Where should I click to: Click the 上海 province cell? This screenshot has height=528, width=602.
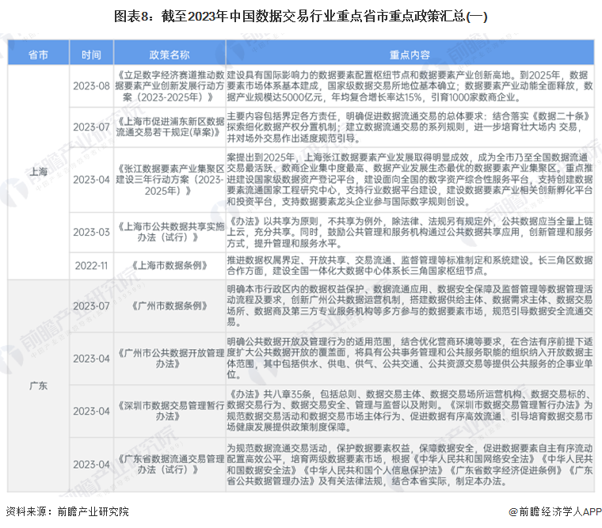click(x=38, y=172)
